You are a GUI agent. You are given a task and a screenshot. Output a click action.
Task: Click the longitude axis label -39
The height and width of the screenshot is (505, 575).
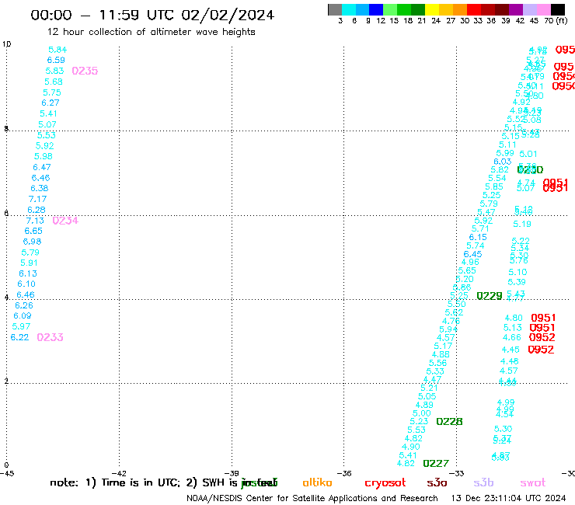click(232, 473)
